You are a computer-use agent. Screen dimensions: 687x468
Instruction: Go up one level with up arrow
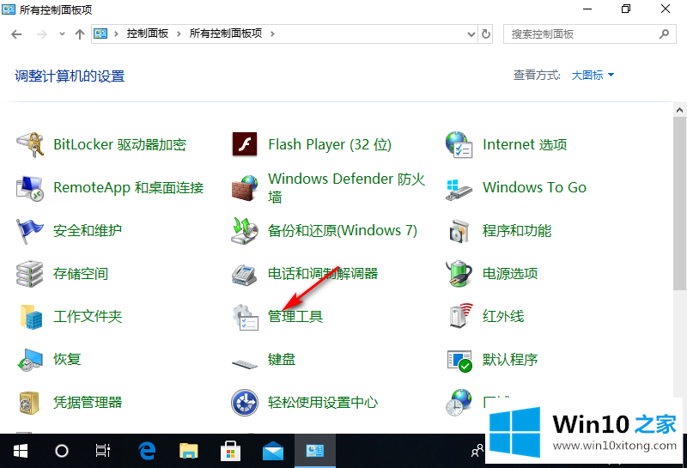[79, 34]
